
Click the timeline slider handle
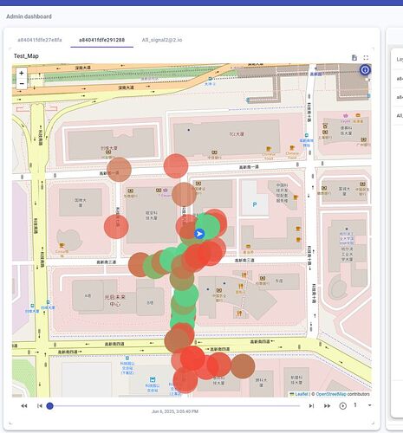coord(50,406)
